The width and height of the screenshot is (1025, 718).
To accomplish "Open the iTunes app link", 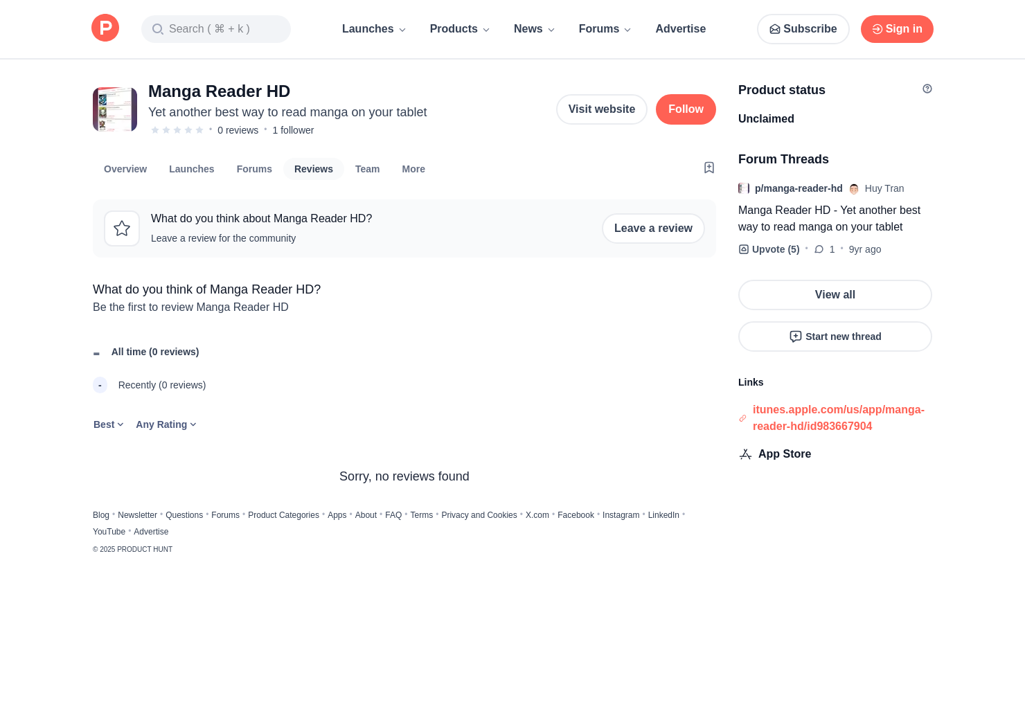I will [838, 418].
